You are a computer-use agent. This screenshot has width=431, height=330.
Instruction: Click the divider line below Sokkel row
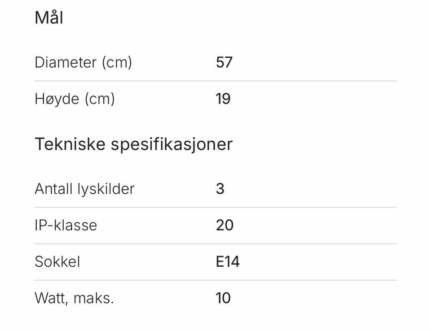[x=215, y=280]
